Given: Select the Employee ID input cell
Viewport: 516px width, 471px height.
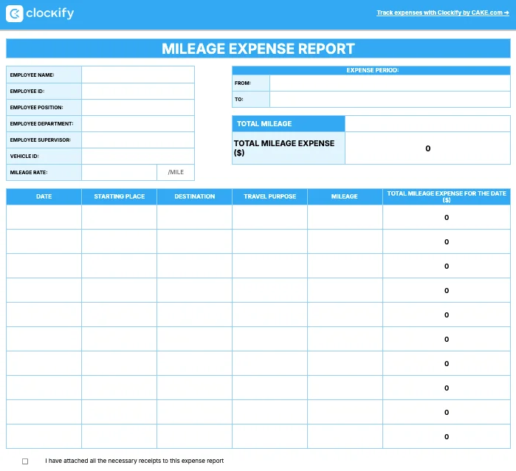Looking at the screenshot, I should 138,91.
